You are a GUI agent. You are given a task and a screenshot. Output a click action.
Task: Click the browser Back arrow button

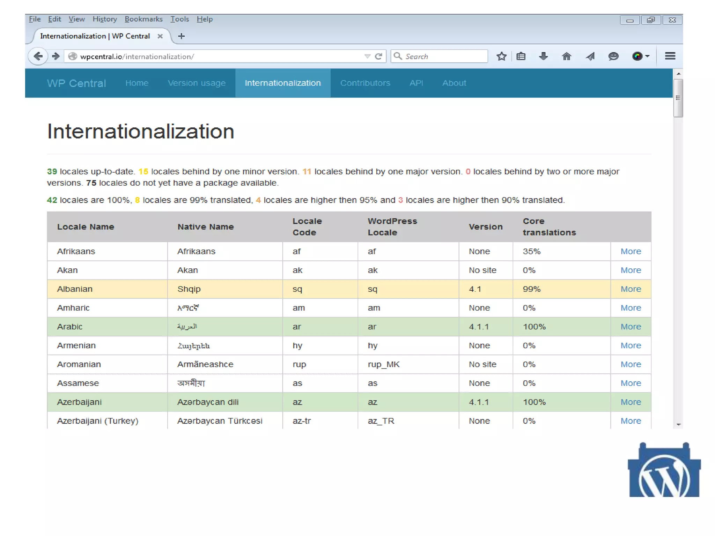[x=38, y=56]
